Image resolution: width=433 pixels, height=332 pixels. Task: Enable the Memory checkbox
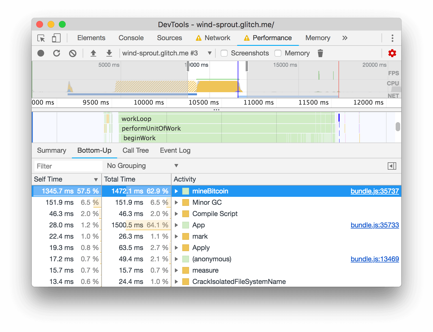[278, 53]
